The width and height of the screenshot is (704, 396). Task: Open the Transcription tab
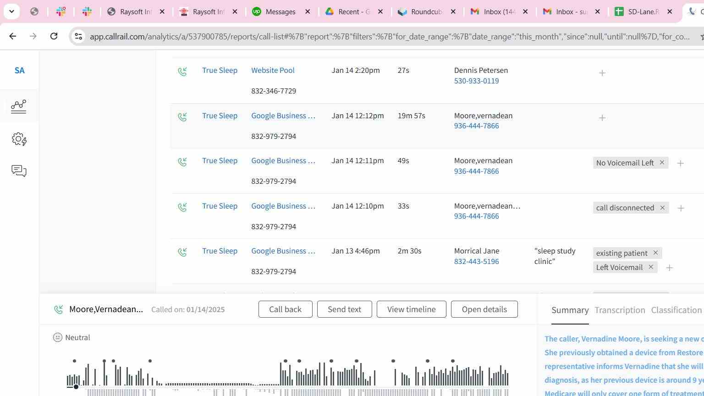point(620,310)
